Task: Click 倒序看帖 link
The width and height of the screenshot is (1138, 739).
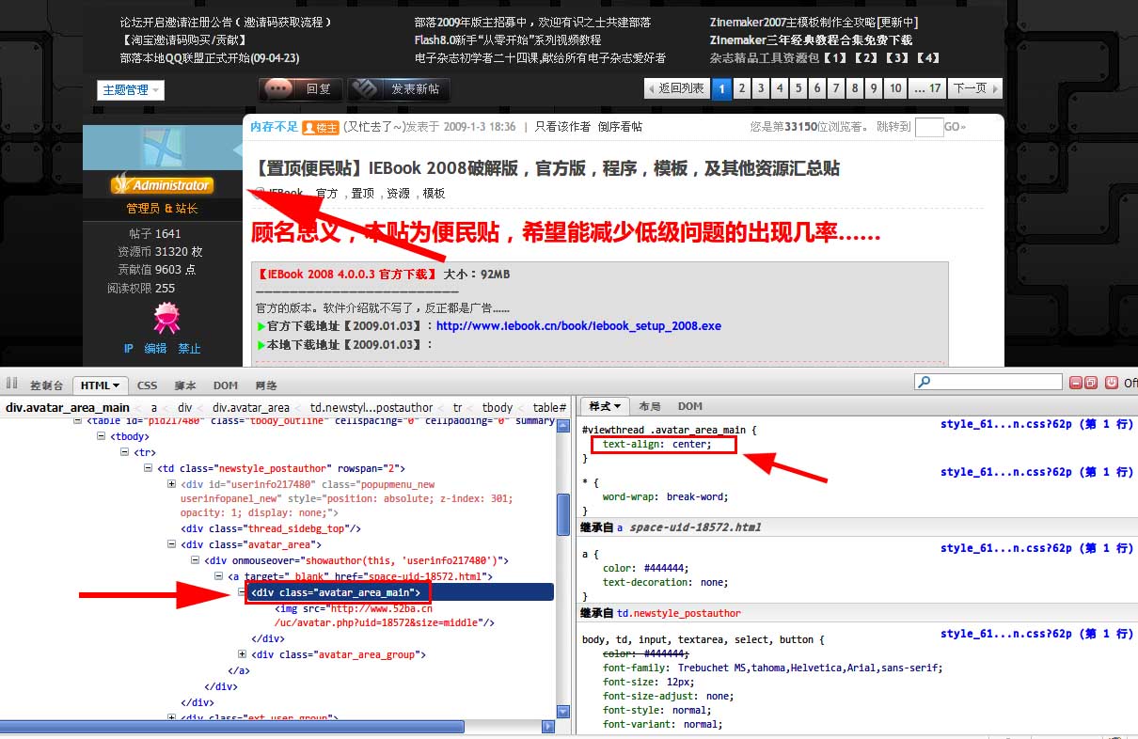Action: pyautogui.click(x=620, y=127)
